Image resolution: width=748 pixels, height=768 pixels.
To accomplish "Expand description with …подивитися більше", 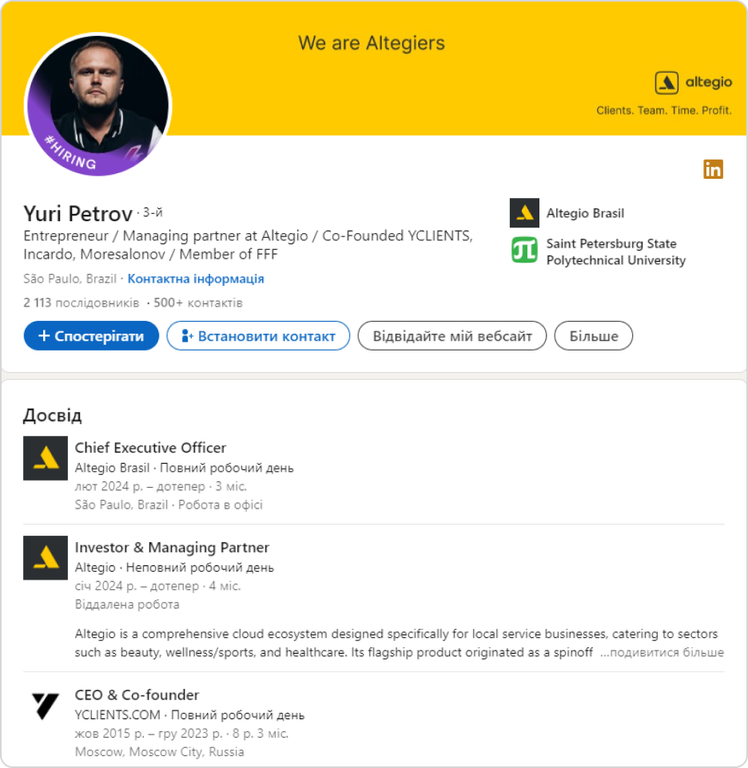I will coord(662,652).
